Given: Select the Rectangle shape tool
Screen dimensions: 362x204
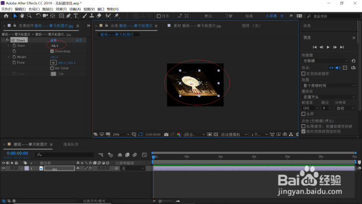Looking at the screenshot, I should coord(61,16).
